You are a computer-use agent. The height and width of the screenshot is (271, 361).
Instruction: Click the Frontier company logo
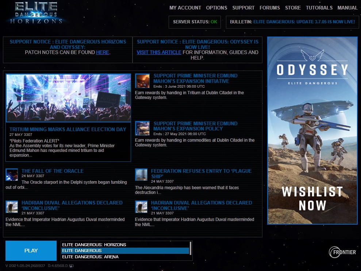[343, 252]
